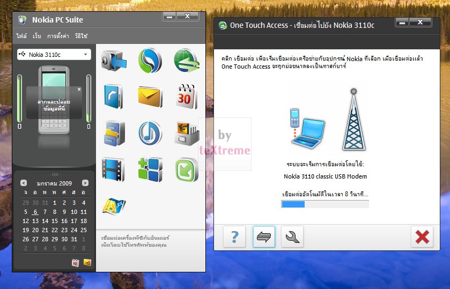Open the Backup icon in Nokia PC Suite
The image size is (450, 289).
pyautogui.click(x=114, y=61)
